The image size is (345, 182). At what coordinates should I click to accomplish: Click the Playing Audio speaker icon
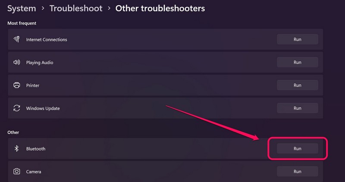coord(17,63)
